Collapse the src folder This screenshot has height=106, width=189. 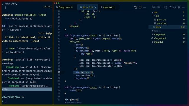[152, 12]
